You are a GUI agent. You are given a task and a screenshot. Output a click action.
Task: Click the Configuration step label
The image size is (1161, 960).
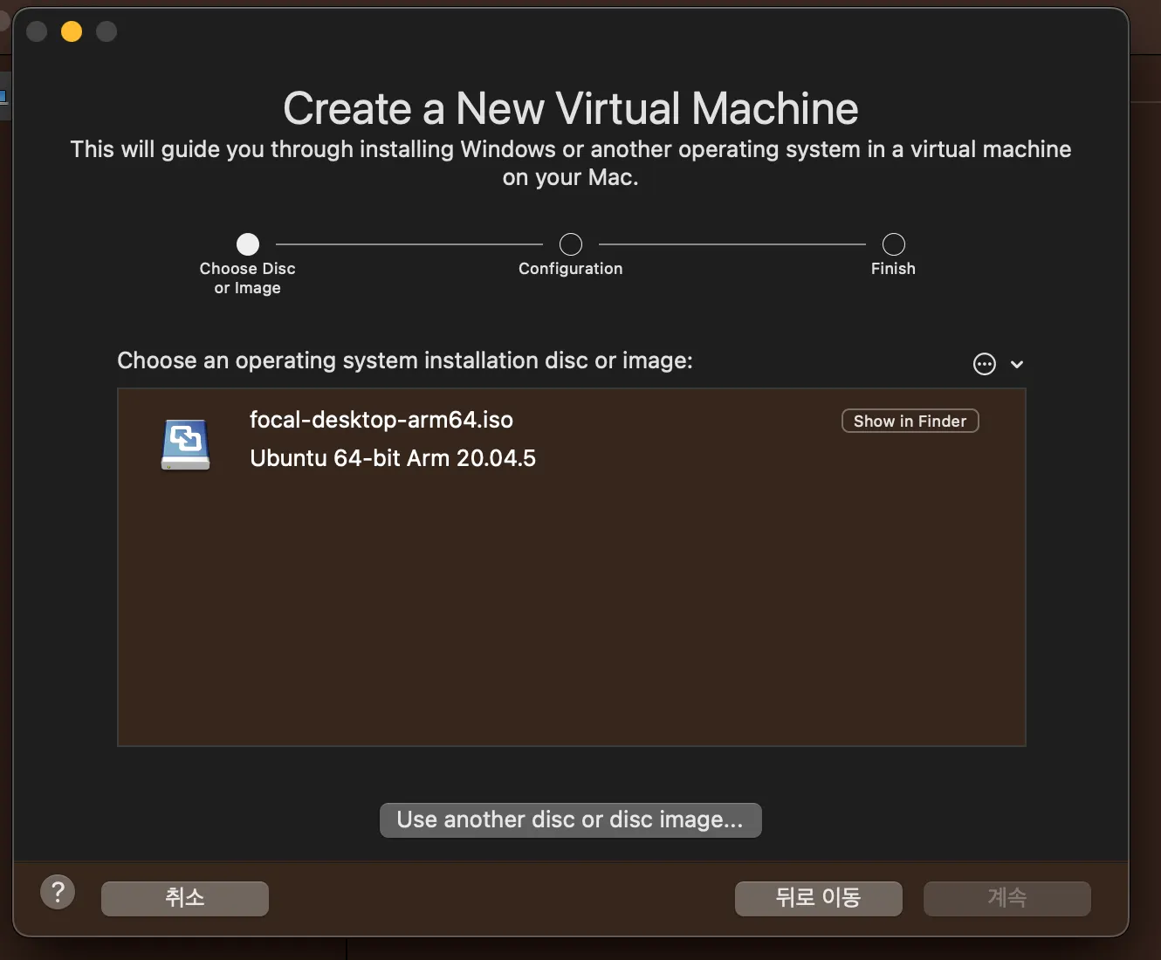[571, 269]
